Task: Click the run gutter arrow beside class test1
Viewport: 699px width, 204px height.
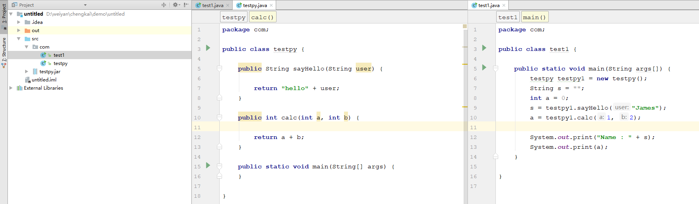Action: tap(484, 48)
